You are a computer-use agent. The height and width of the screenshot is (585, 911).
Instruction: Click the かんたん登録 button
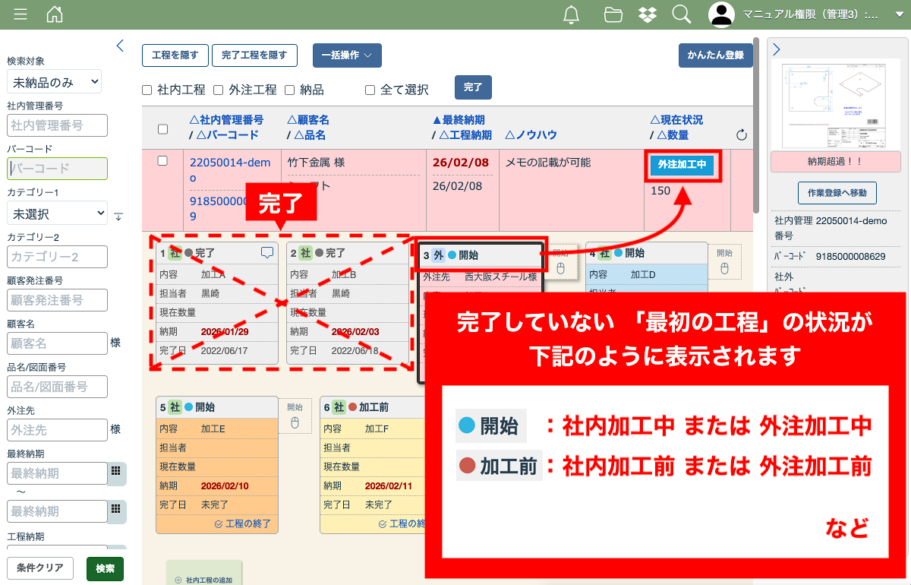[x=715, y=55]
